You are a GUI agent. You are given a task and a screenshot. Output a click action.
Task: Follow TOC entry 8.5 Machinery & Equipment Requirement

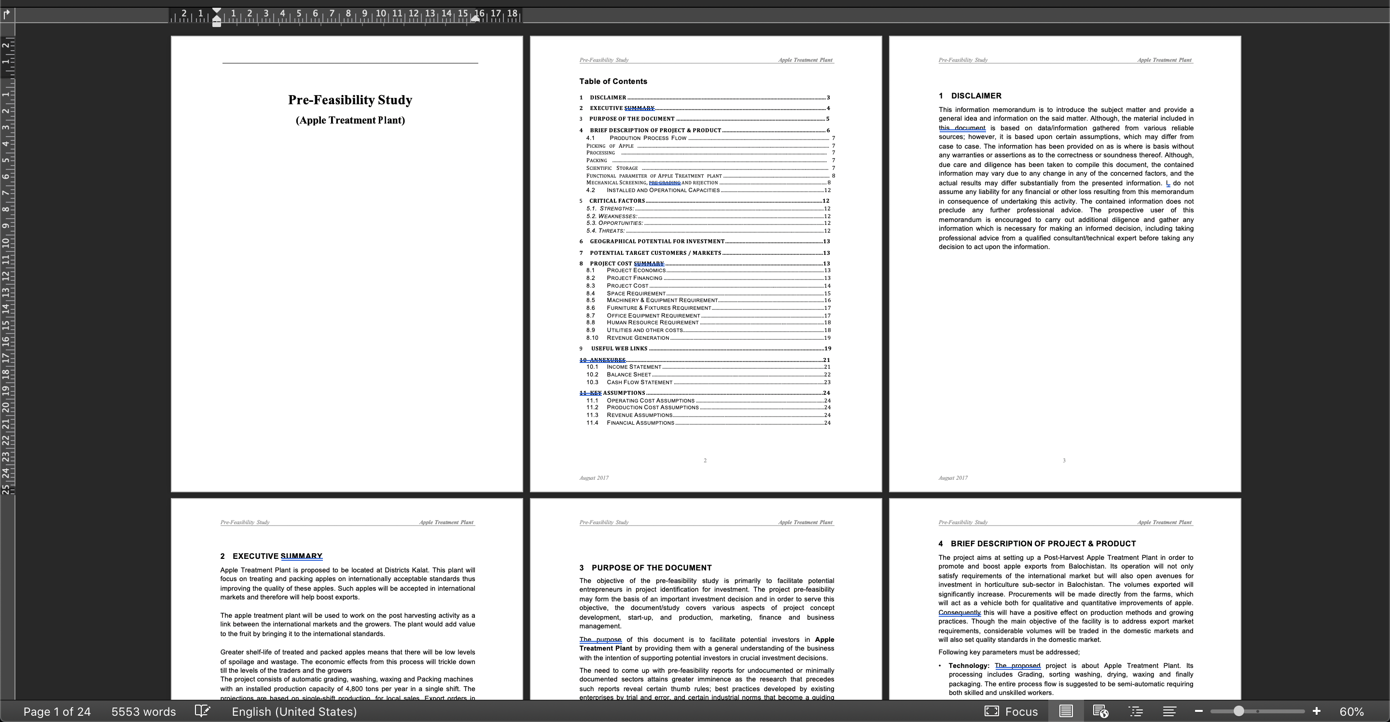[x=709, y=300]
